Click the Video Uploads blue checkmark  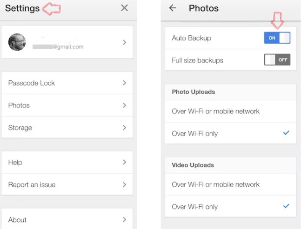pyautogui.click(x=286, y=206)
